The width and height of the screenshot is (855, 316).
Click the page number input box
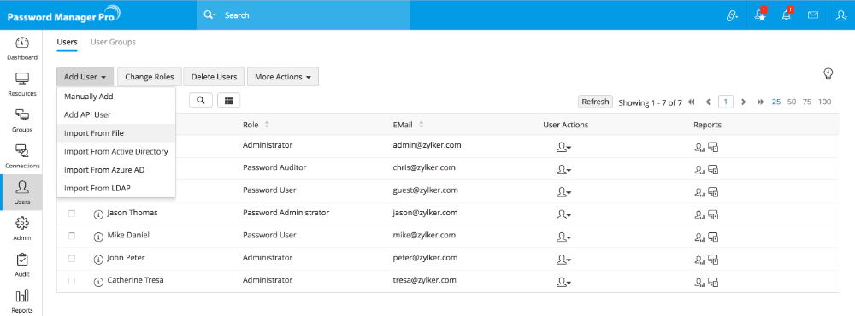pos(726,102)
